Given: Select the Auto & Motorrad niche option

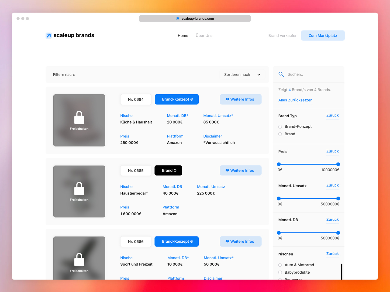Looking at the screenshot, I should click(x=280, y=265).
